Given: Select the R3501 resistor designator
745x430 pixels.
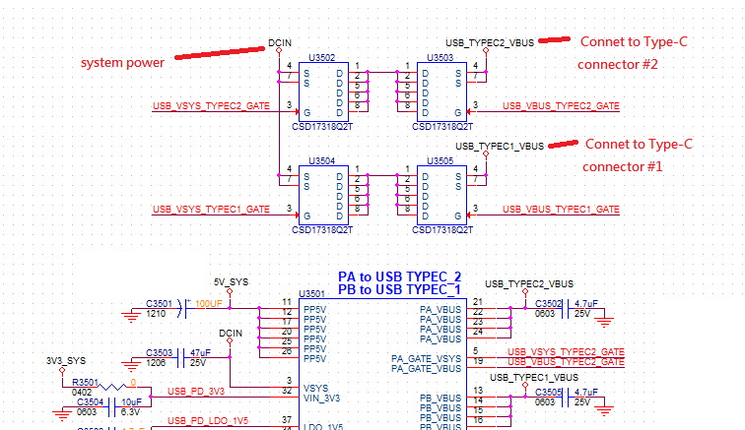Looking at the screenshot, I should click(x=85, y=383).
